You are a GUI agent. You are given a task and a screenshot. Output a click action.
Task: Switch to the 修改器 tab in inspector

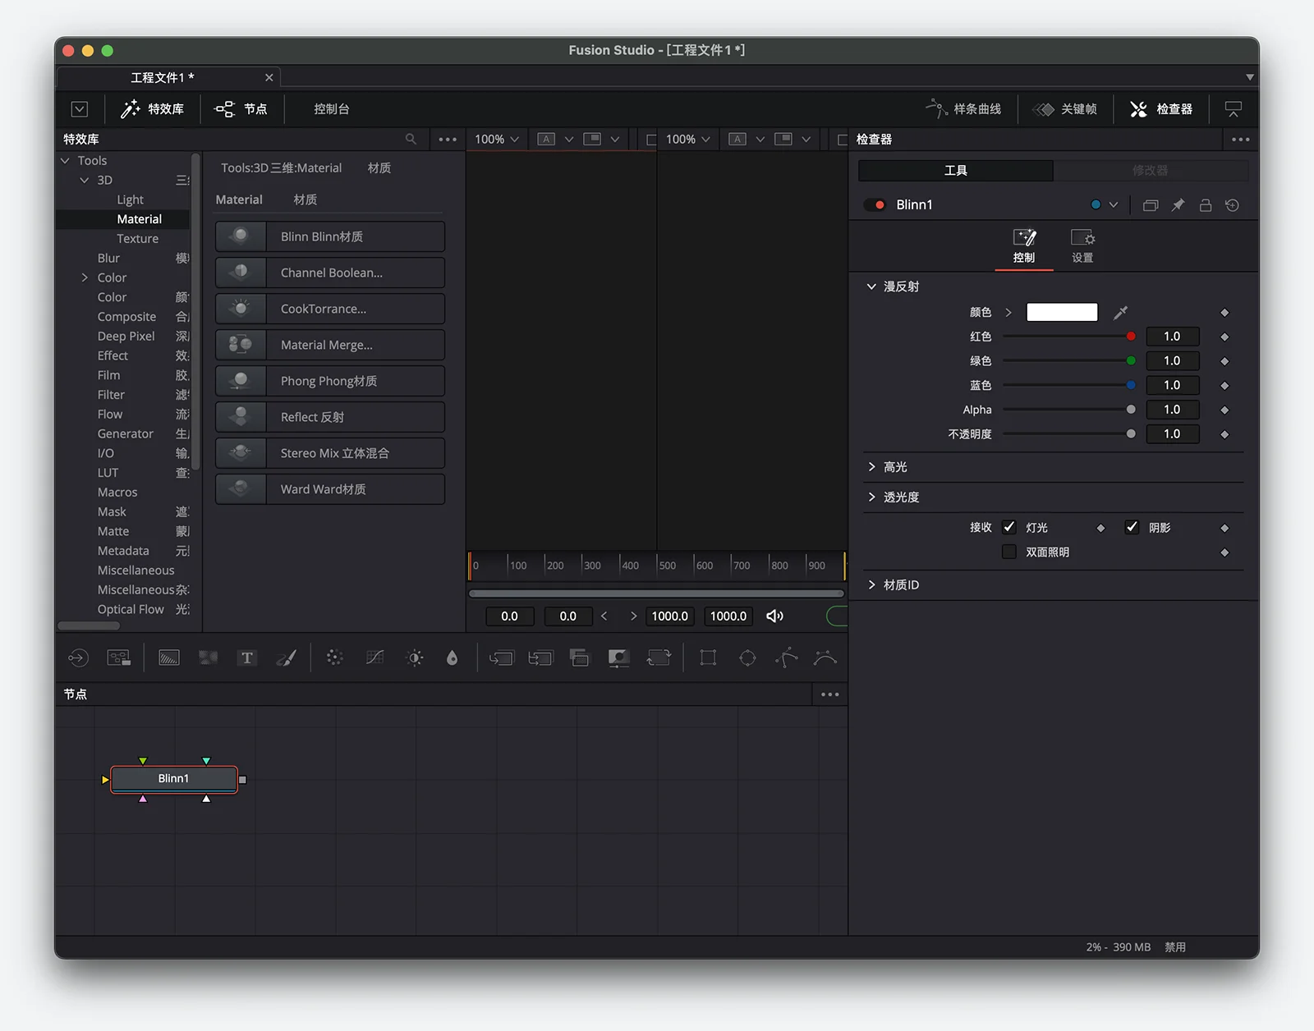(1150, 171)
